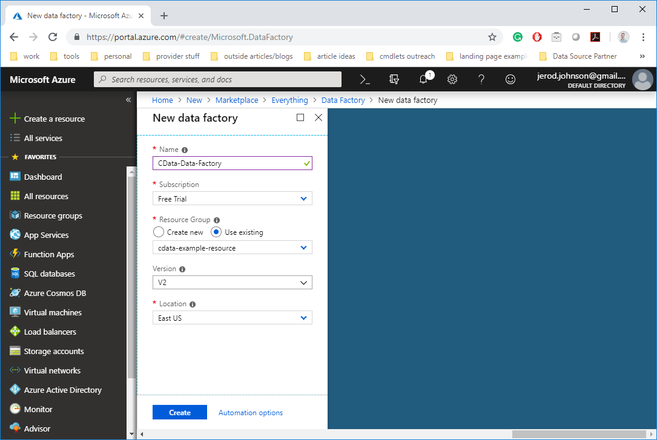Click the Dashboard icon
The width and height of the screenshot is (657, 440).
coord(15,176)
